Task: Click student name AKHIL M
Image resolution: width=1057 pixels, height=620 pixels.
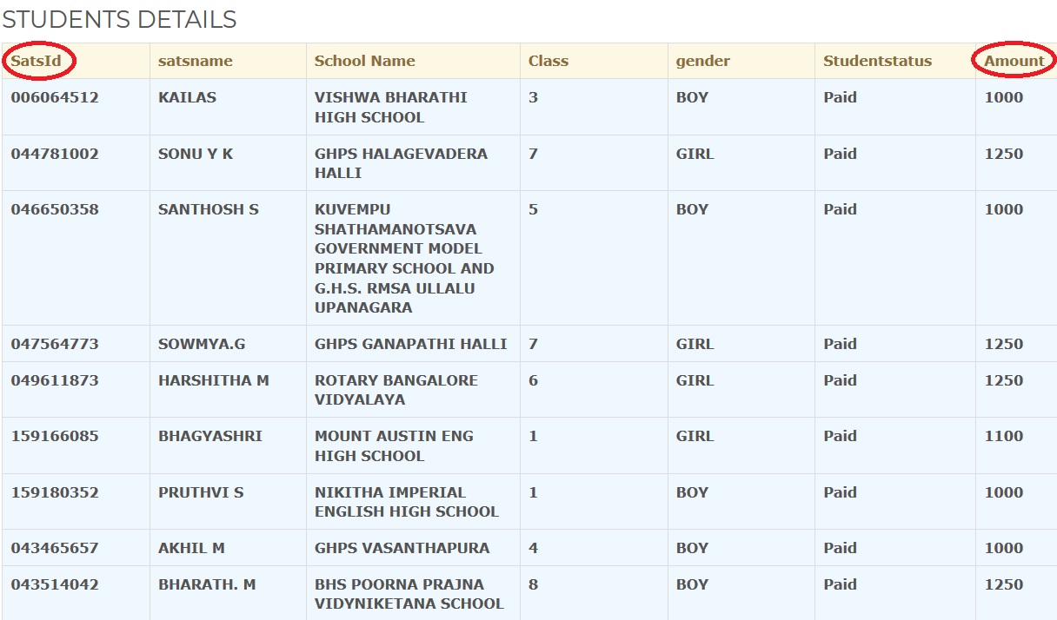Action: (x=191, y=548)
